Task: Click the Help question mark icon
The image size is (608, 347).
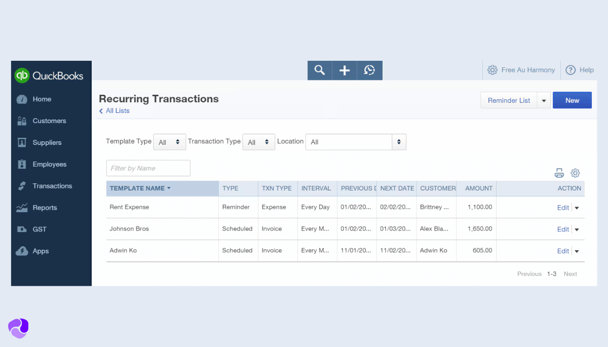Action: click(x=571, y=70)
